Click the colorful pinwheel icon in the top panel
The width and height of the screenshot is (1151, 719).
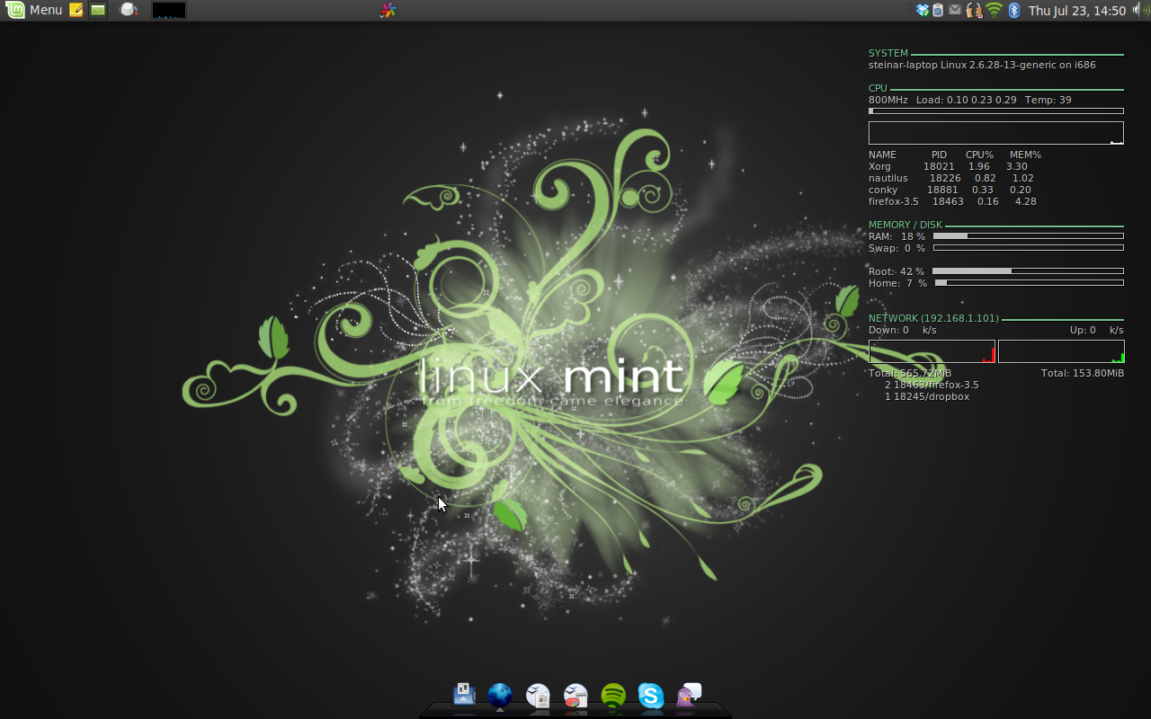pos(387,10)
